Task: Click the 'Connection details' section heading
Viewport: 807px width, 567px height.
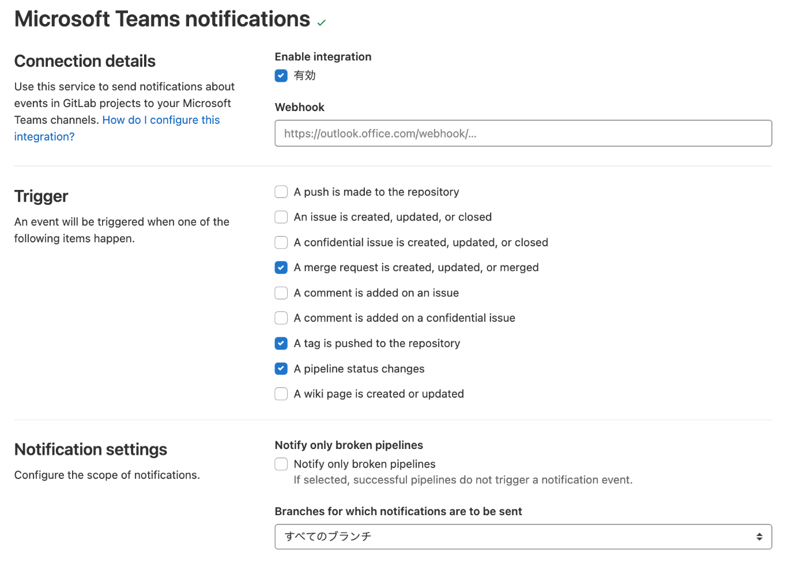Action: 85,61
